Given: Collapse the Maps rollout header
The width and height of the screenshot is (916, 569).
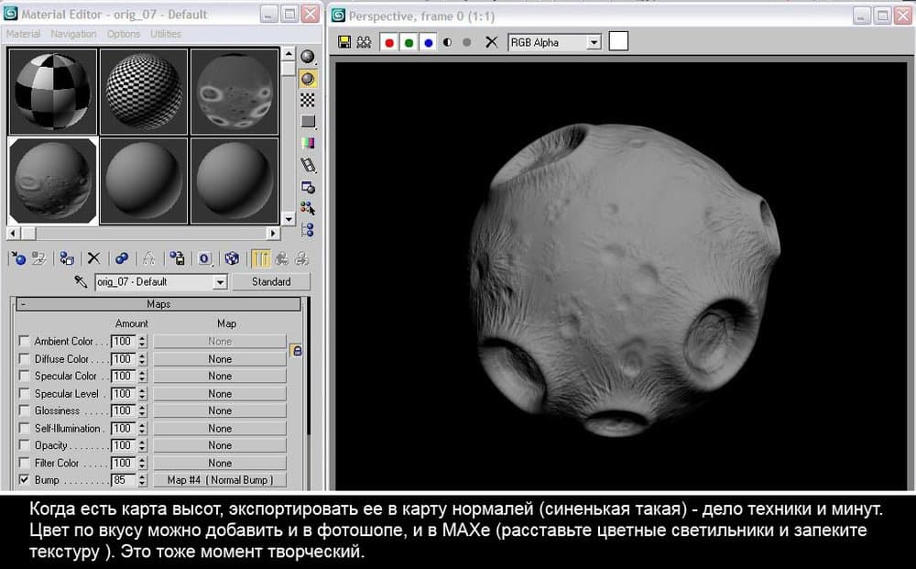Looking at the screenshot, I should point(158,304).
